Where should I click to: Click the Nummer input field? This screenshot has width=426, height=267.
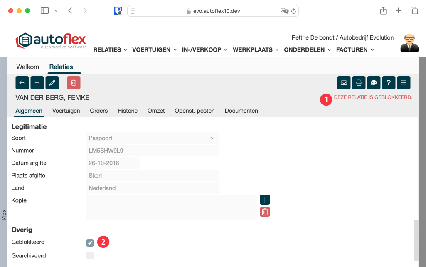coord(153,151)
